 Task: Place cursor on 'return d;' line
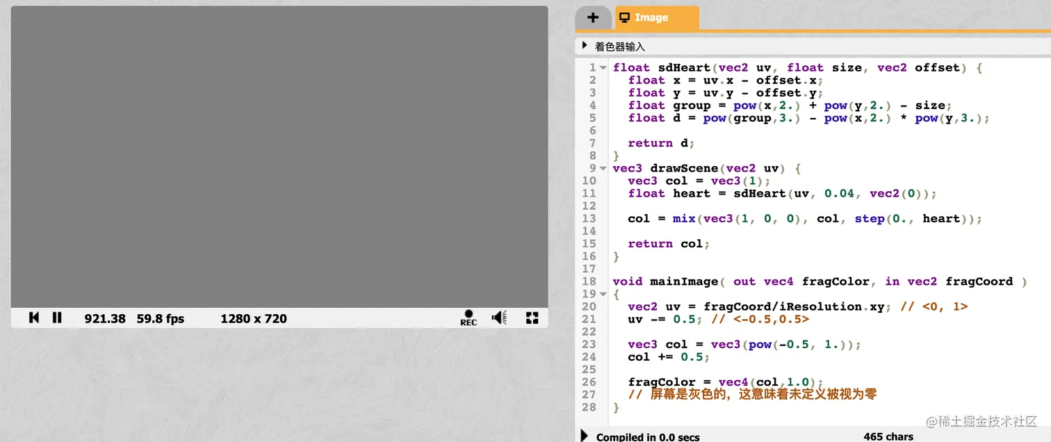[660, 143]
